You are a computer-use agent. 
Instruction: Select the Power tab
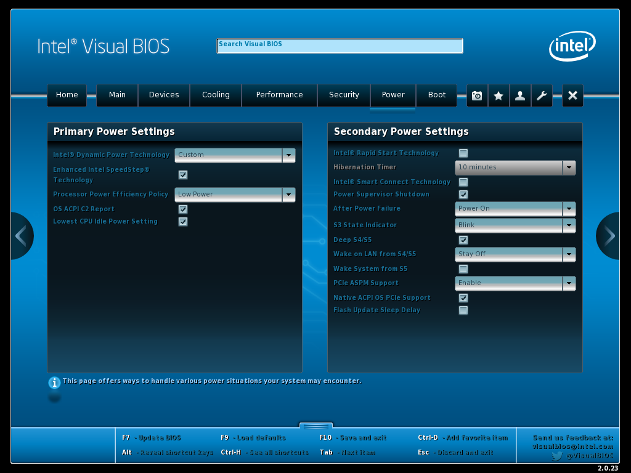click(x=393, y=95)
